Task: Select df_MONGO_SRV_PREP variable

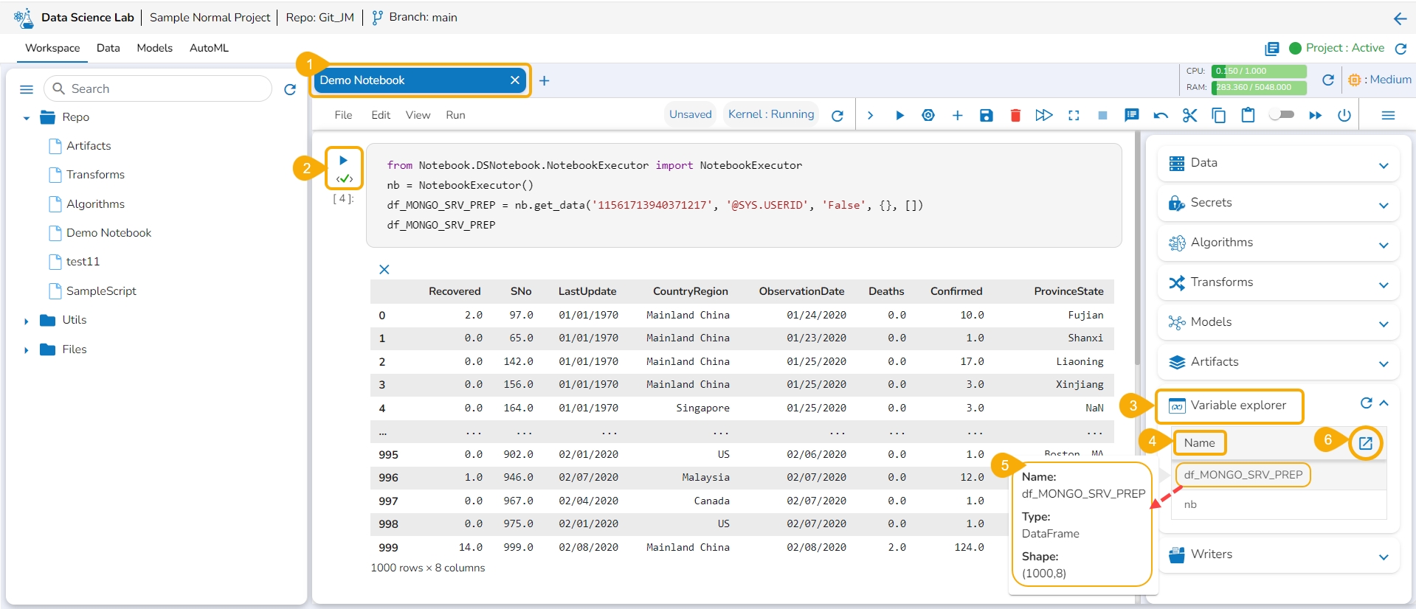Action: click(1243, 475)
